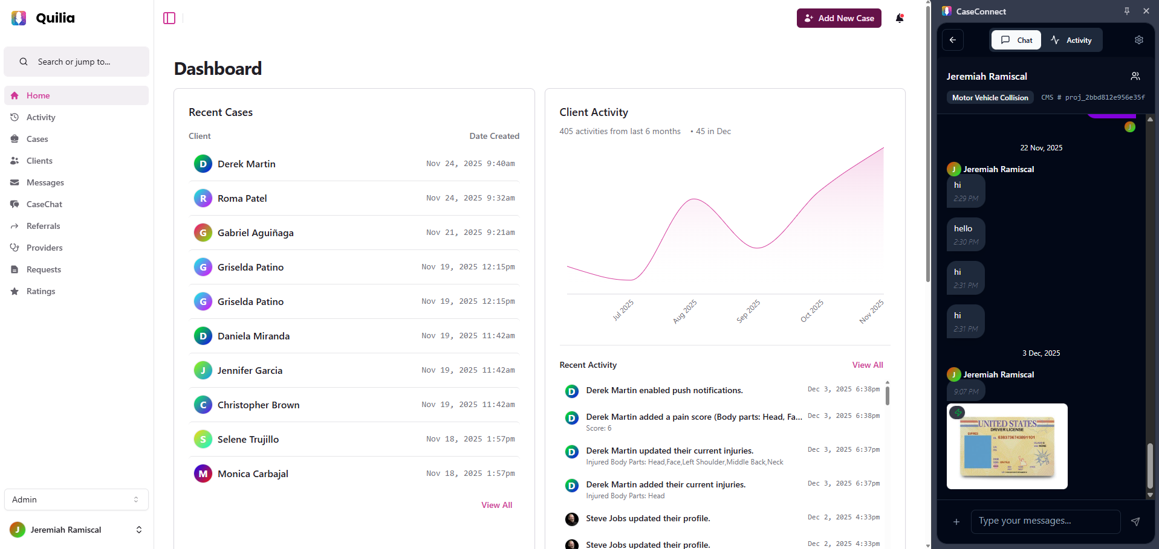Open Referrals via its arrow icon
Viewport: 1159px width, 549px height.
click(15, 226)
